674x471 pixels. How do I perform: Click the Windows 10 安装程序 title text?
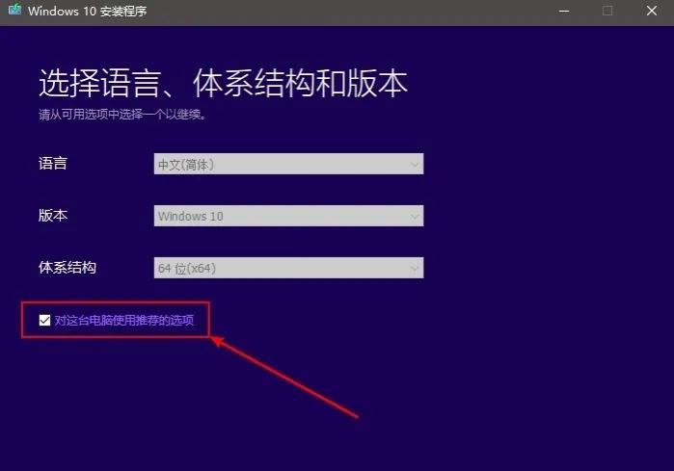pyautogui.click(x=87, y=11)
